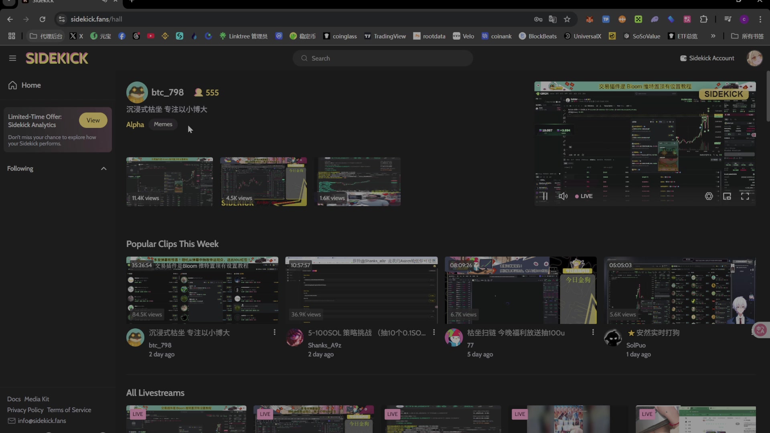The image size is (770, 433).
Task: Open the thumbnail with 4.5K views
Action: (263, 182)
